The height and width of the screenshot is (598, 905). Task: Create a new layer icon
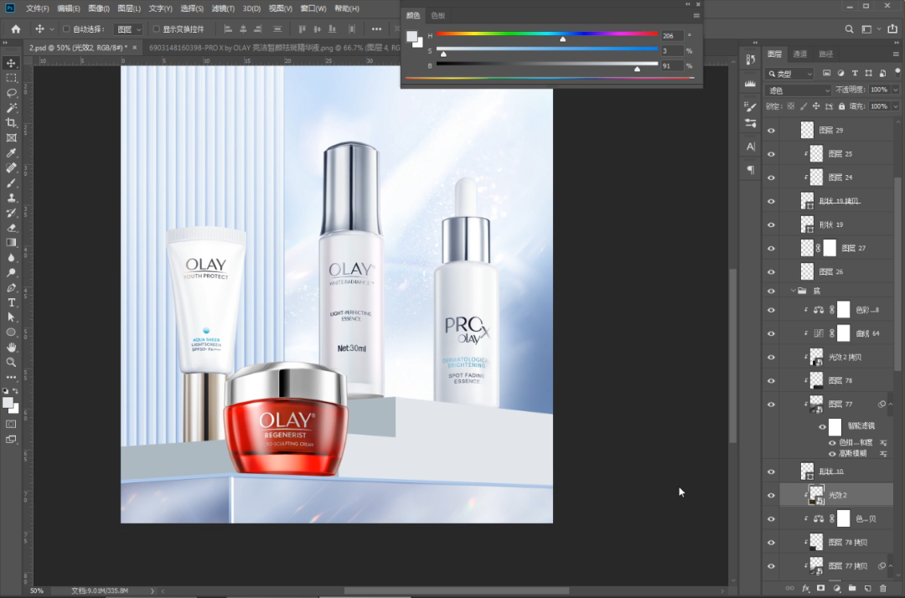point(867,588)
